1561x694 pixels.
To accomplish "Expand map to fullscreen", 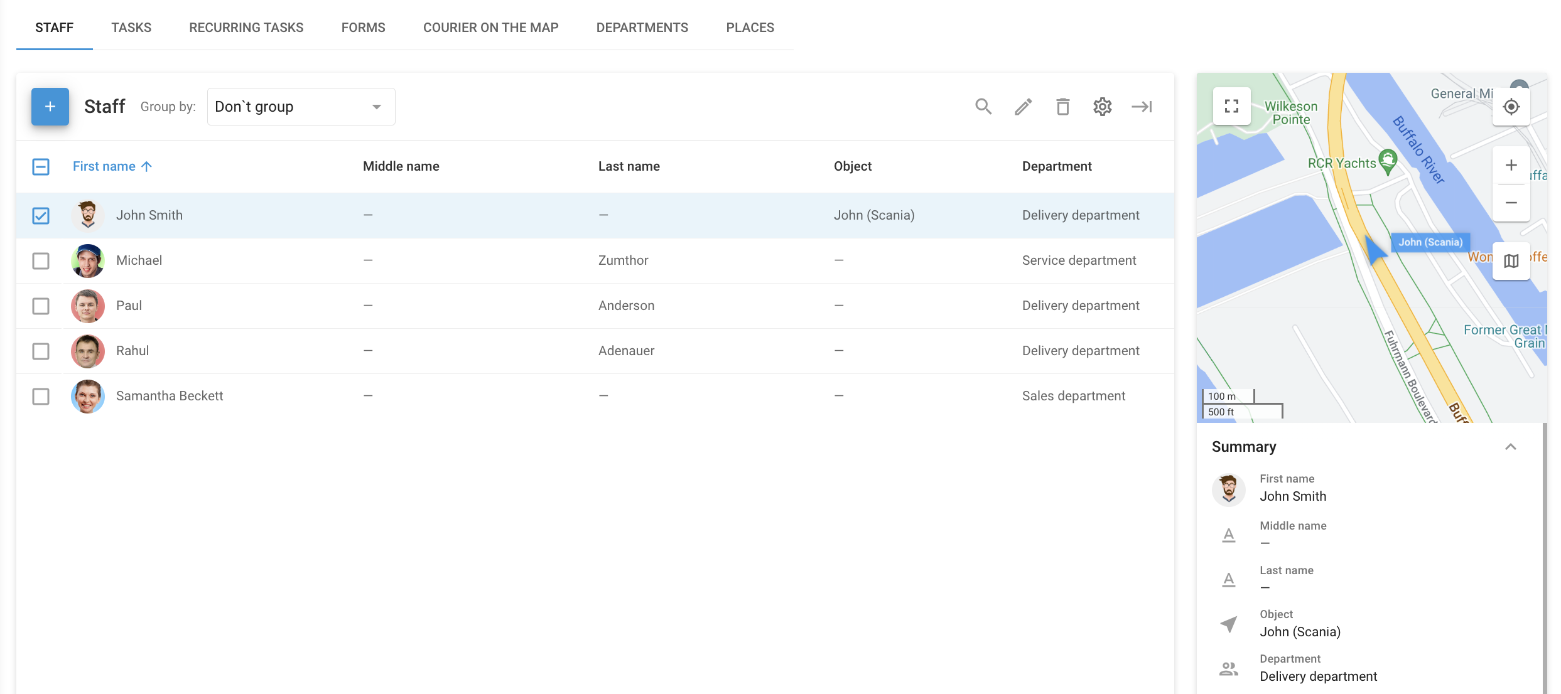I will [1231, 106].
